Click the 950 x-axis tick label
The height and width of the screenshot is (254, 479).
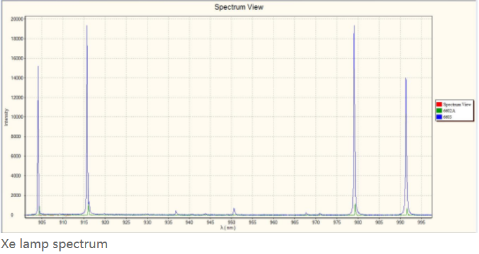click(x=232, y=222)
